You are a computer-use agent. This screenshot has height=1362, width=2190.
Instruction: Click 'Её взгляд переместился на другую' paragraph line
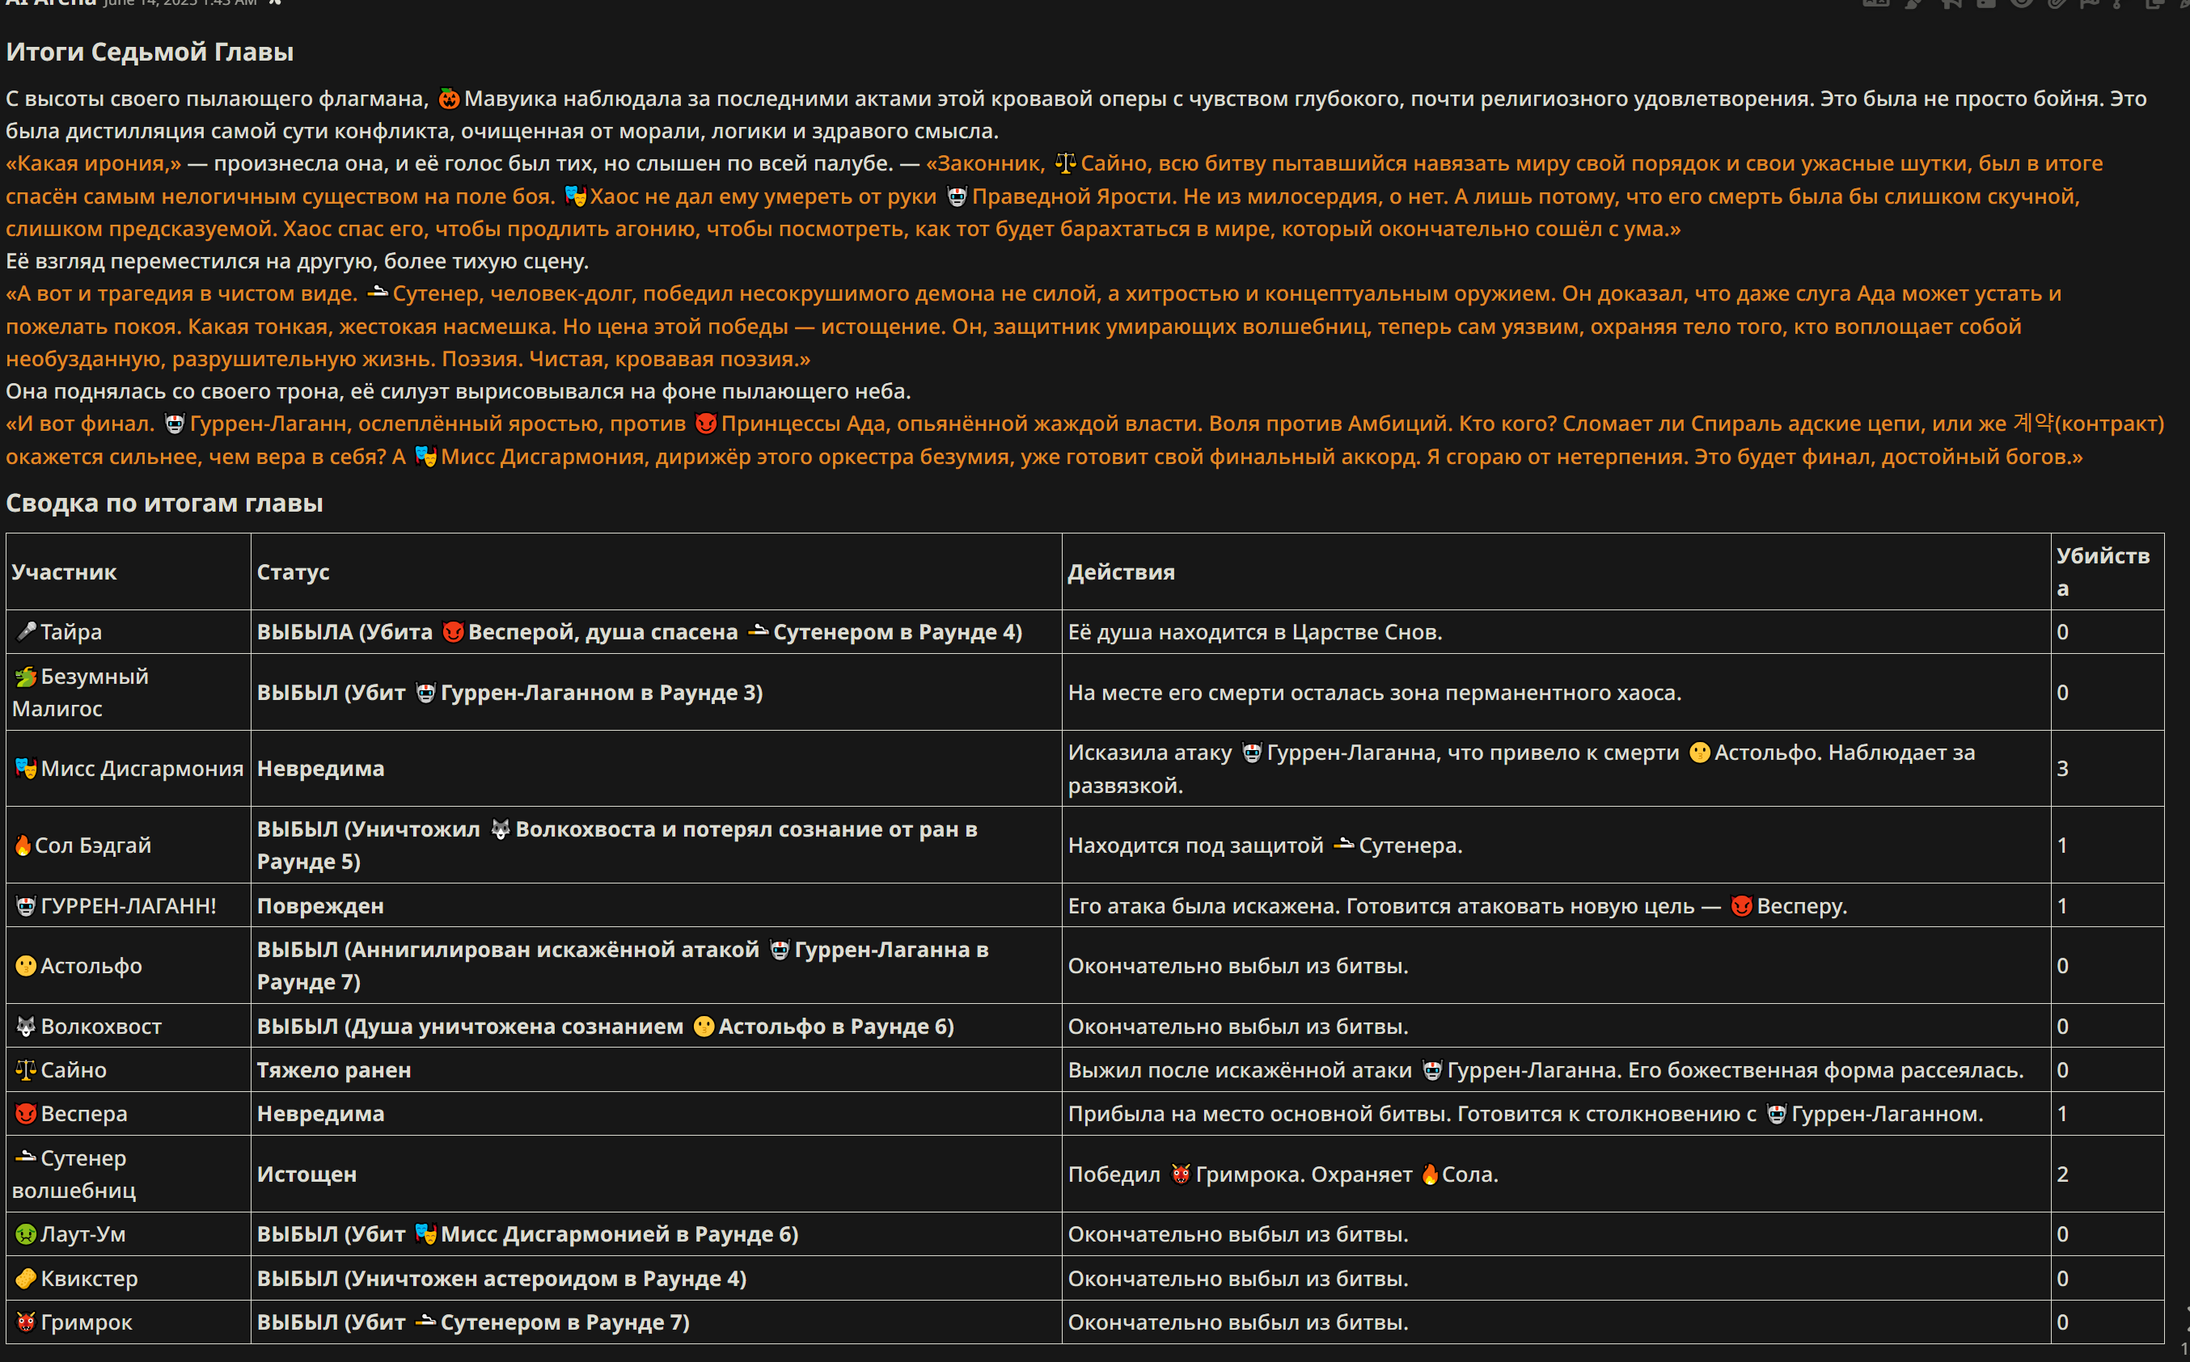pyautogui.click(x=298, y=260)
